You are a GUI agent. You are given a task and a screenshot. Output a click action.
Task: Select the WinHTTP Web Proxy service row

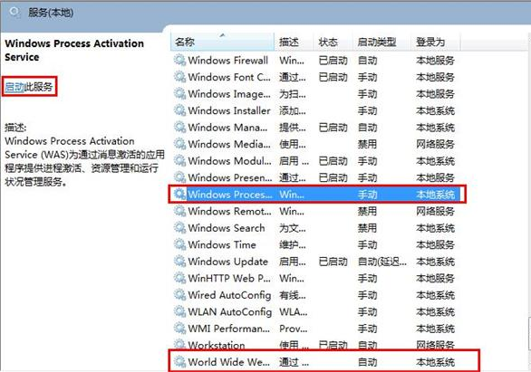click(317, 278)
